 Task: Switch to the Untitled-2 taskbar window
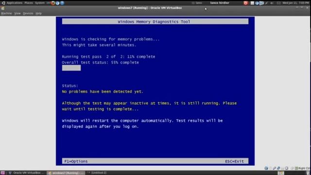[x=97, y=173]
